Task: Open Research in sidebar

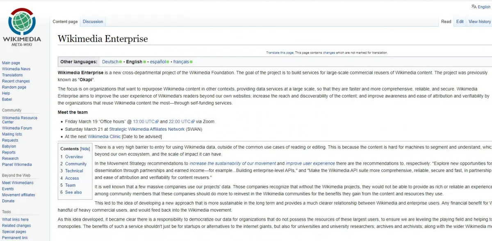Action: click(x=10, y=158)
